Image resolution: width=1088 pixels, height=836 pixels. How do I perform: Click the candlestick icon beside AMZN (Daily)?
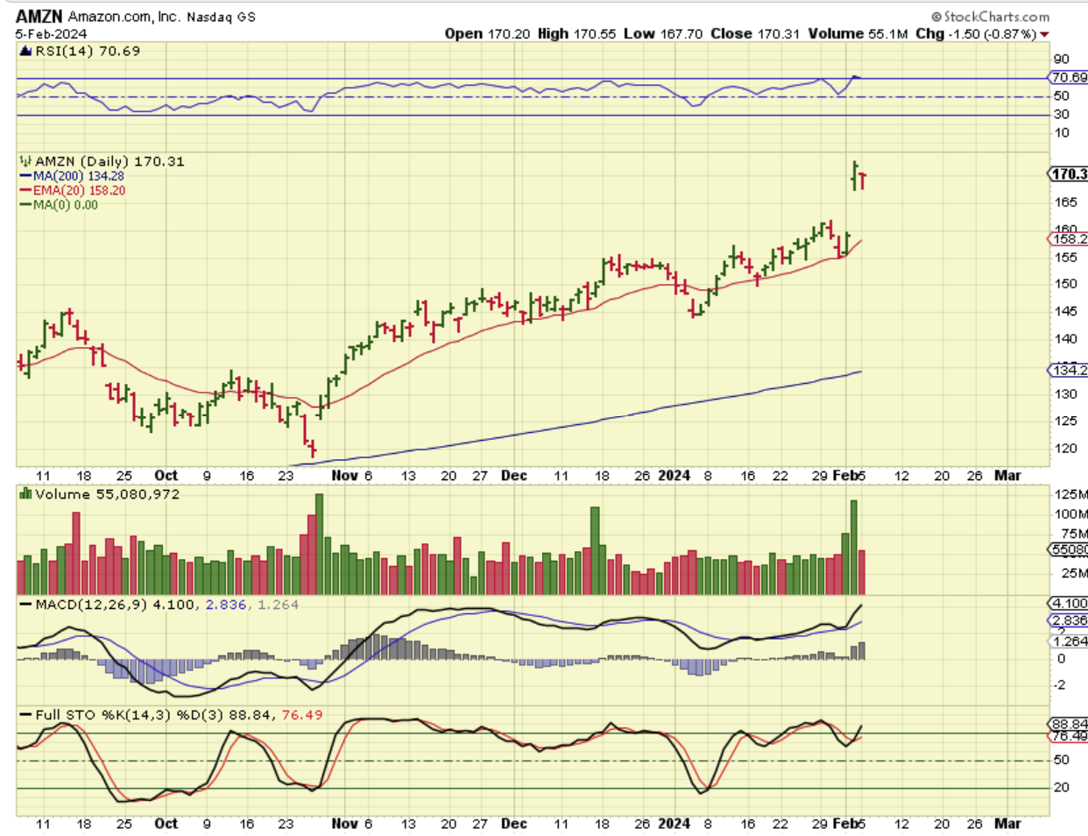[25, 161]
